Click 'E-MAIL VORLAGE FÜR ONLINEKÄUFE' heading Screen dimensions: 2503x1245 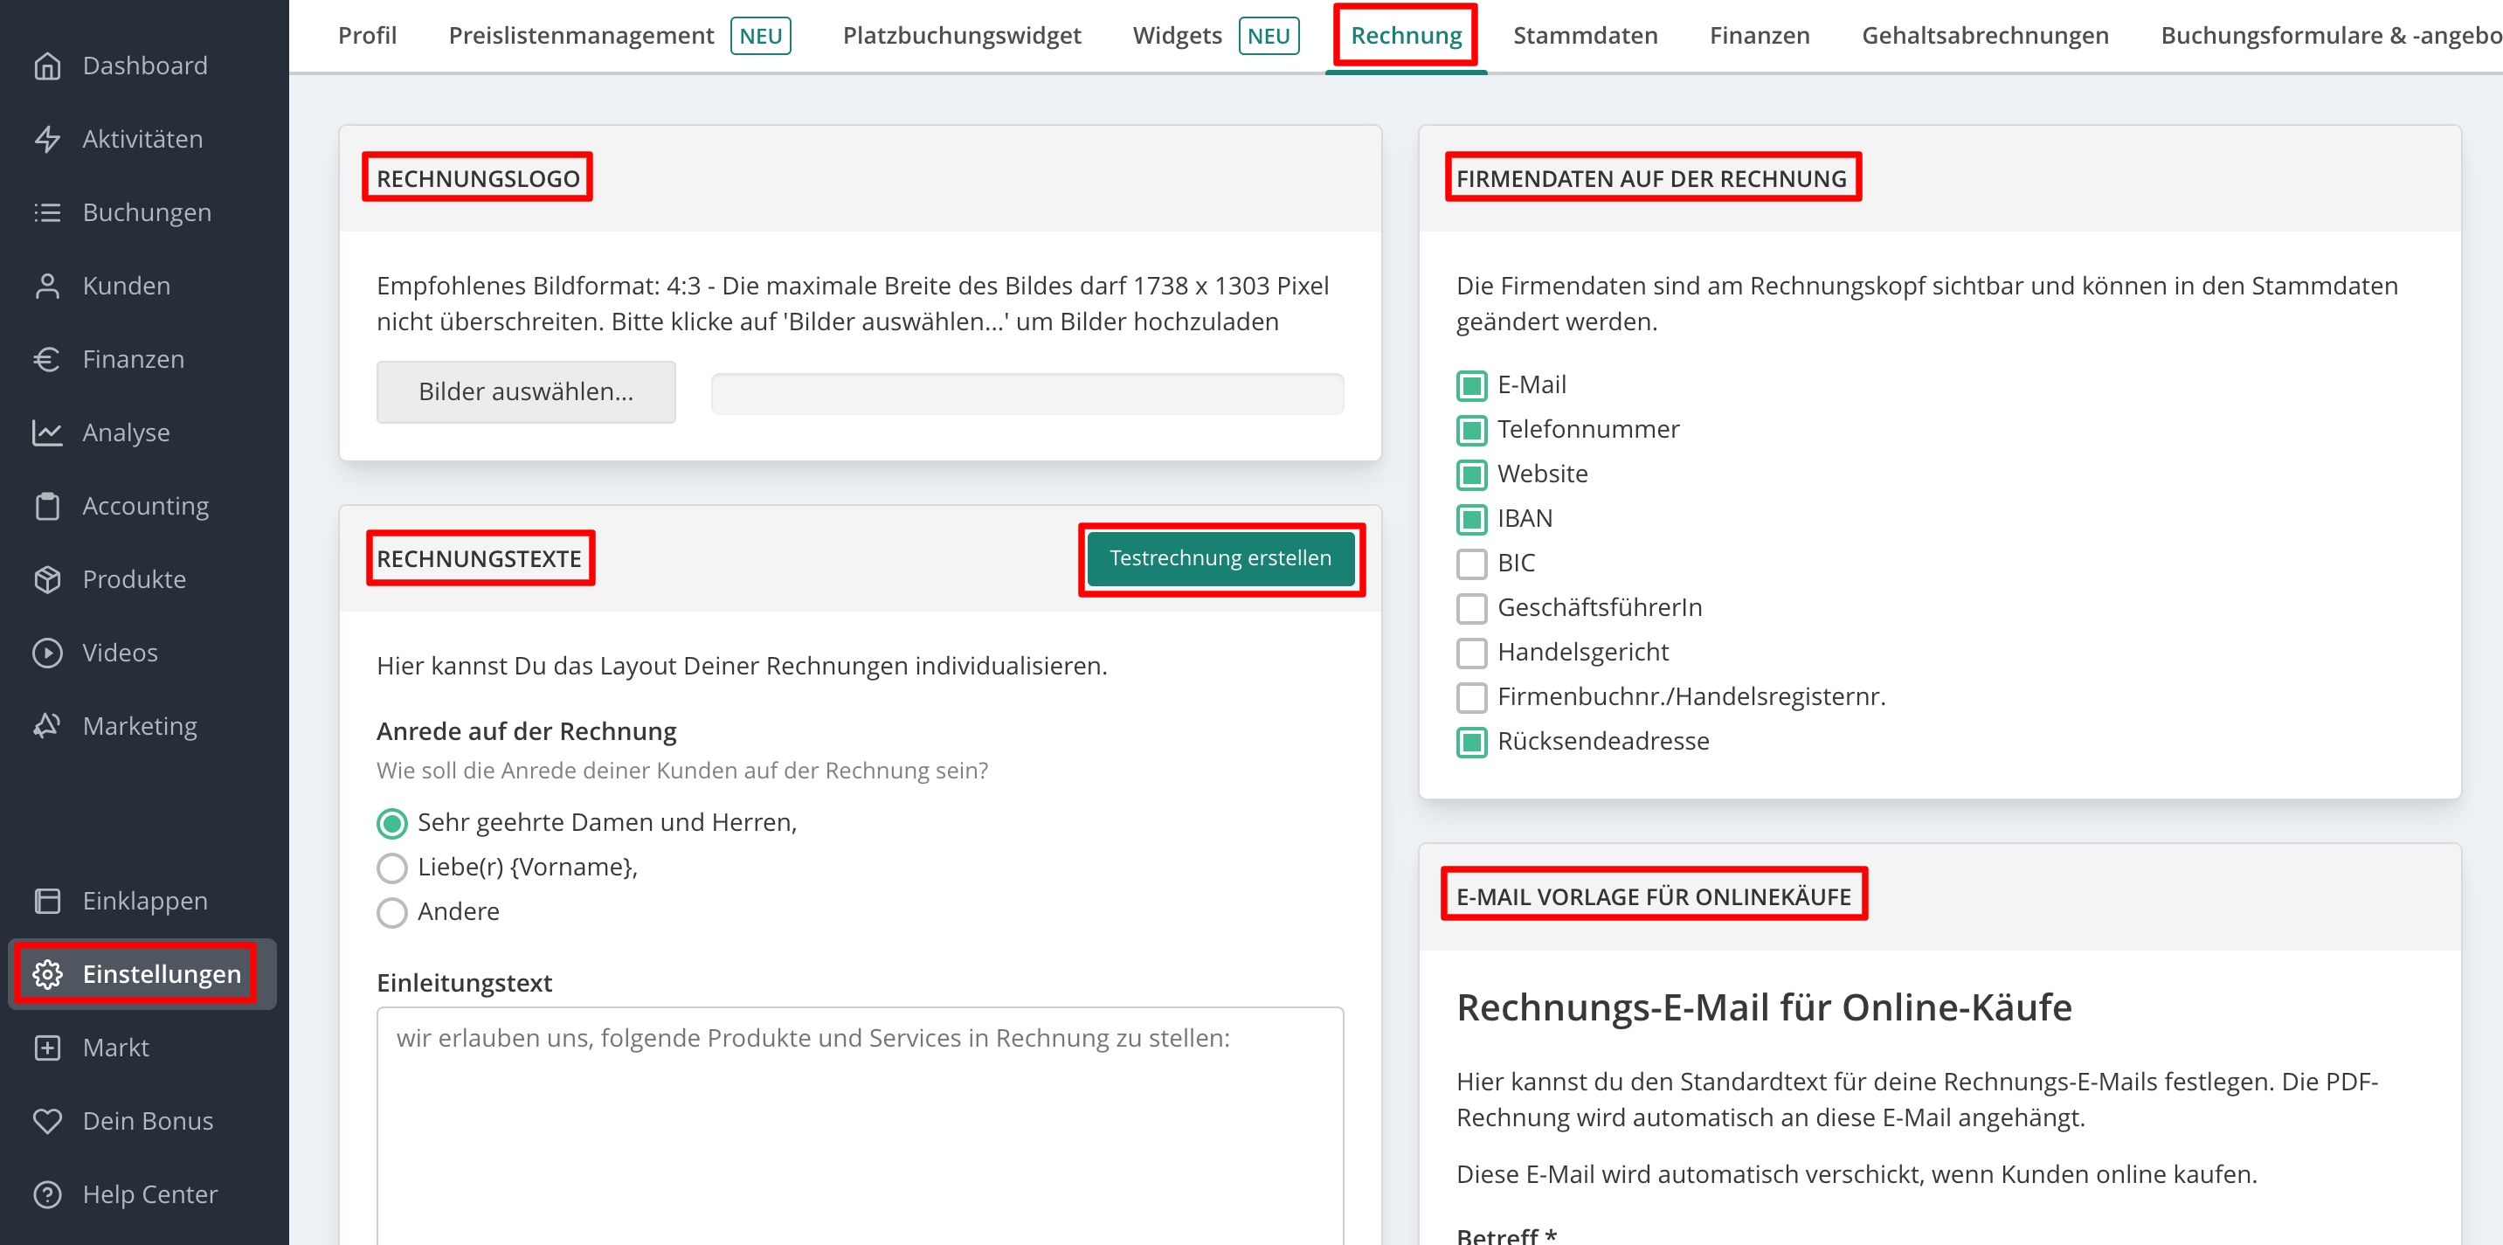(1653, 896)
